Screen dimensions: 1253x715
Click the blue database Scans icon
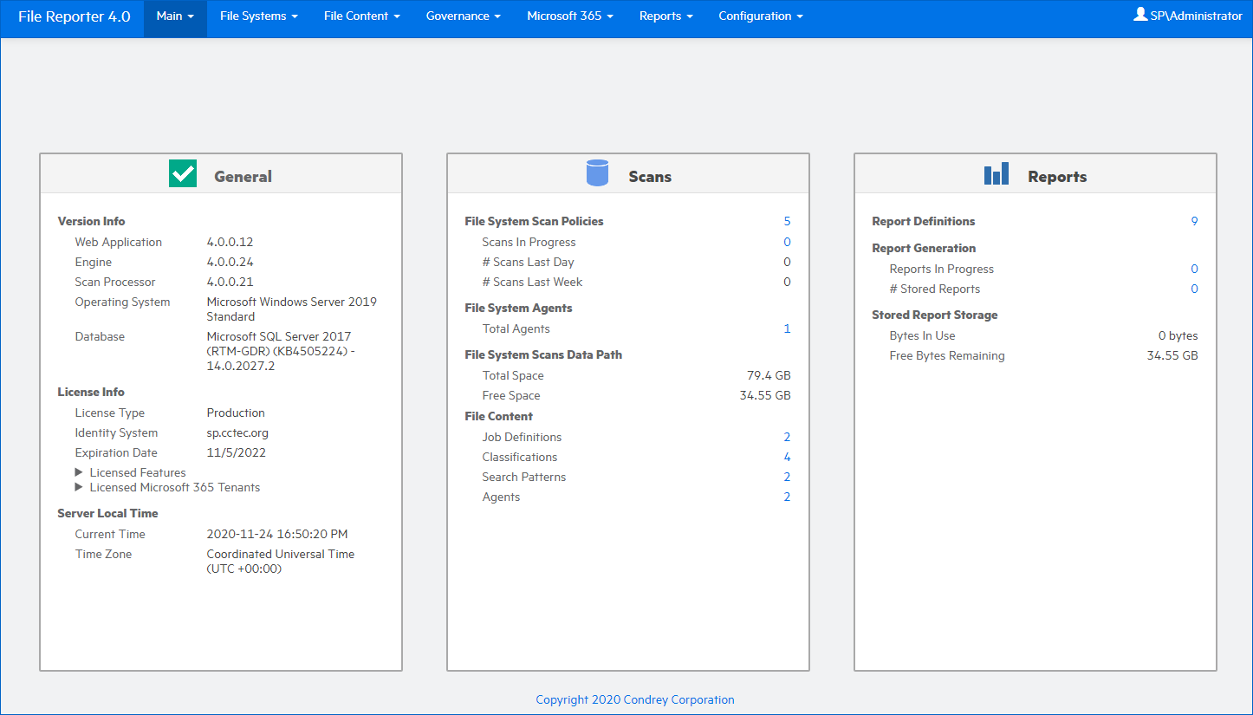[597, 173]
